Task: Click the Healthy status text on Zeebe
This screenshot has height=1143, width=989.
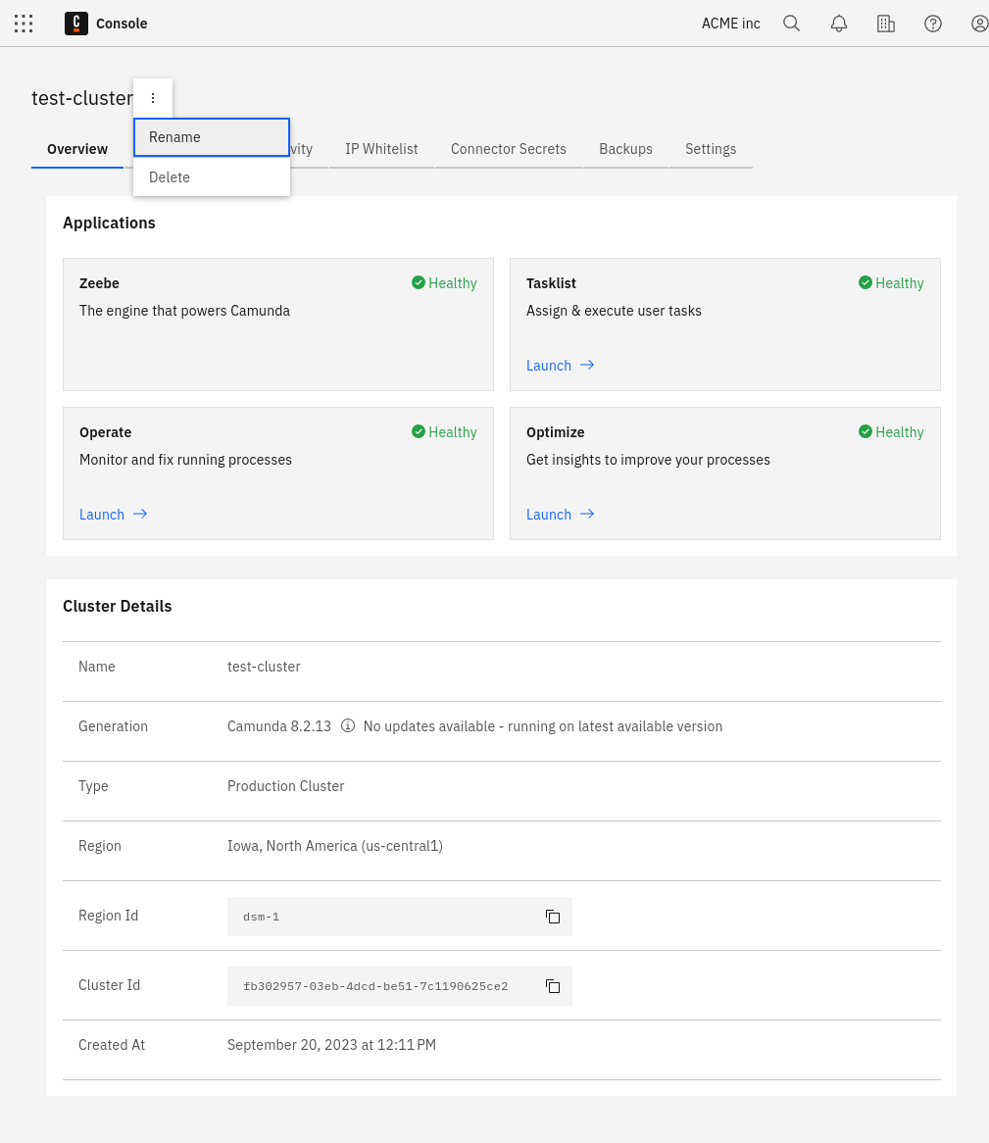Action: coord(453,283)
